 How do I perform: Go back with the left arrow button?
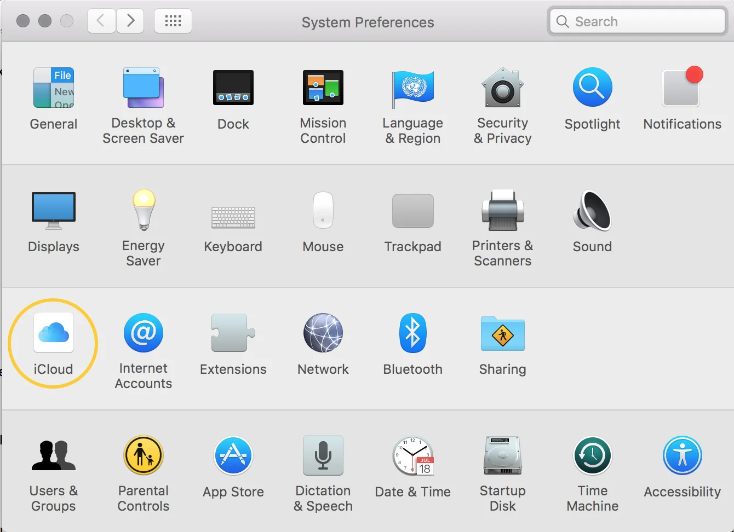coord(101,21)
